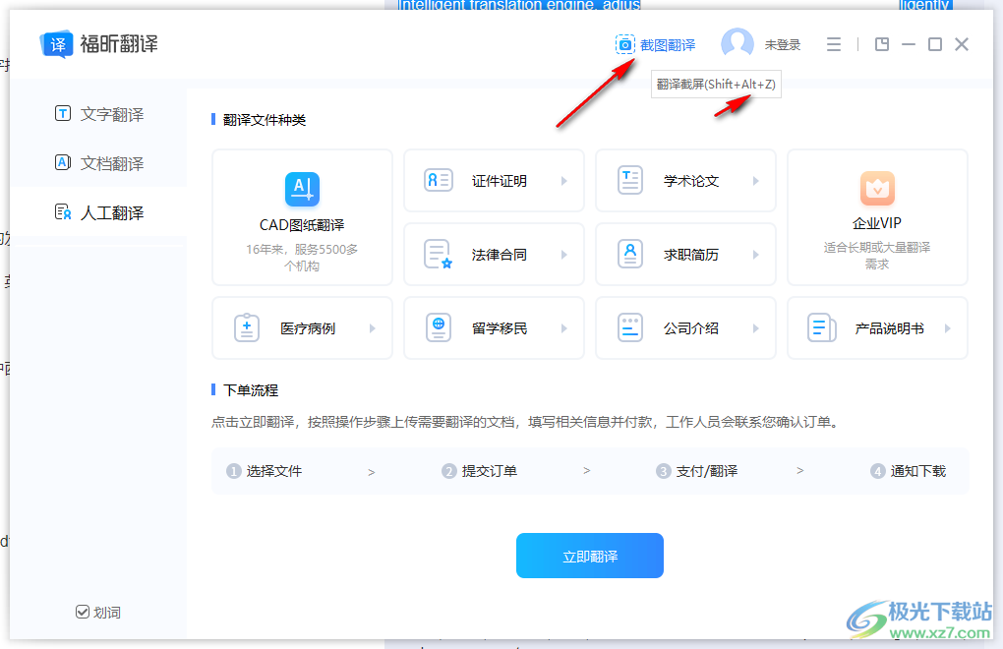Start screenshot translation via camera icon

click(x=625, y=45)
